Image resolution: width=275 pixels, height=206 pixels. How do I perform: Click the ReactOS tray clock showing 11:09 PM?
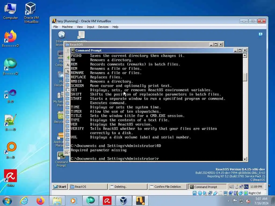click(256, 187)
